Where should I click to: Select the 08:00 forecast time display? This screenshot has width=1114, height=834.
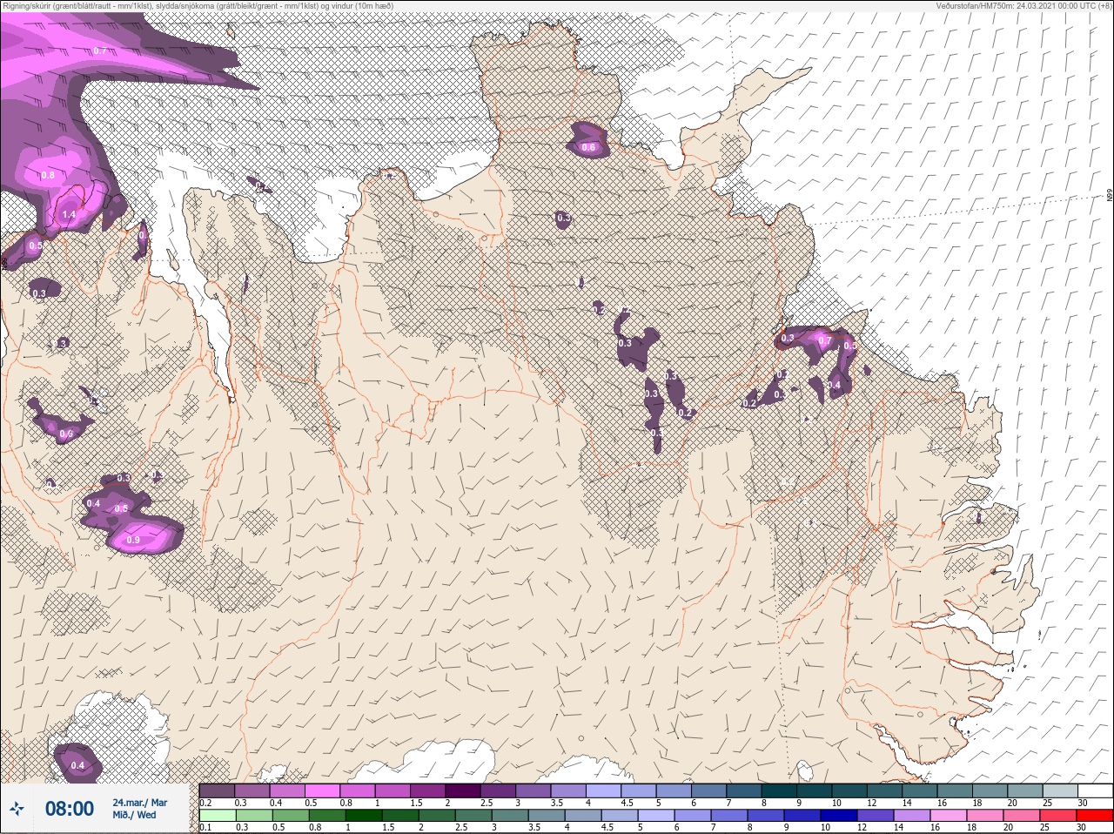click(x=70, y=809)
